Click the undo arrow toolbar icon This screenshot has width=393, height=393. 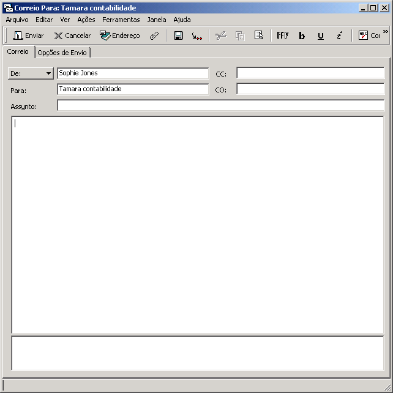(196, 36)
